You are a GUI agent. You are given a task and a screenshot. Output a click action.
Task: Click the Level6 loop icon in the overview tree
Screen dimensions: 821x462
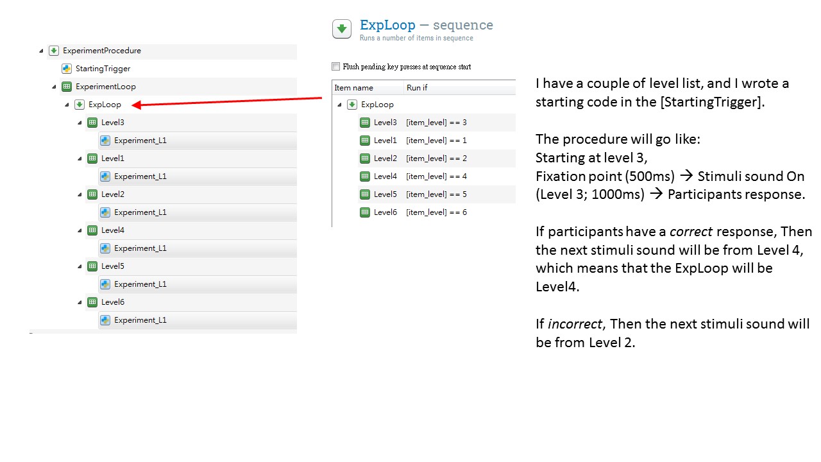(92, 302)
